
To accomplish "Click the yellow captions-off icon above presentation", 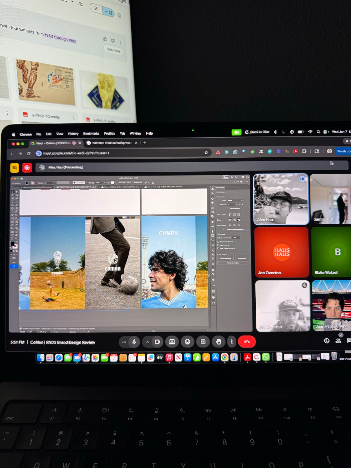I will [15, 168].
